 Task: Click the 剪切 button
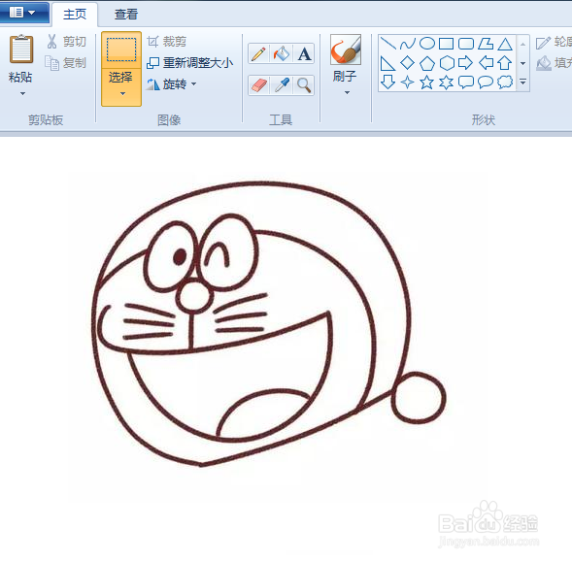[x=66, y=42]
